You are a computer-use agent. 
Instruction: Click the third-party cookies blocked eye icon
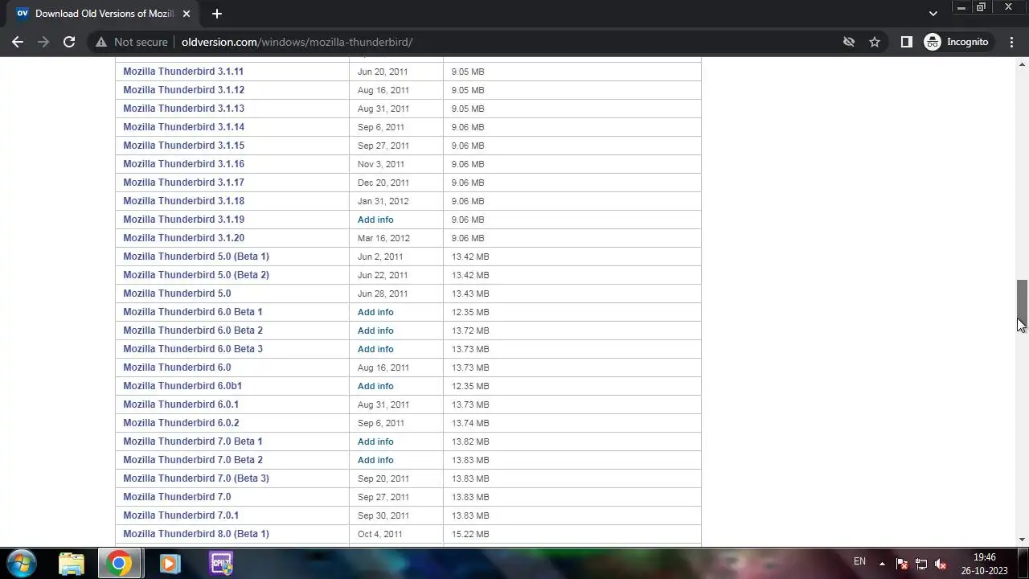[848, 42]
